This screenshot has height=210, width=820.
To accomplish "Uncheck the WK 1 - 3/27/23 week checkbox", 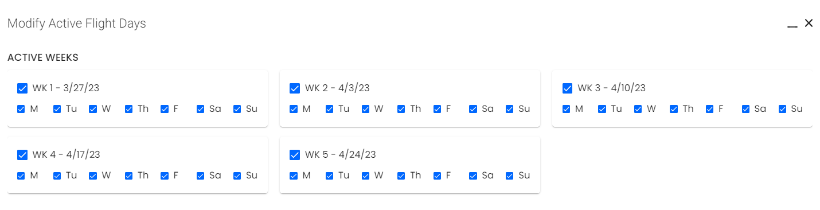I will [22, 88].
